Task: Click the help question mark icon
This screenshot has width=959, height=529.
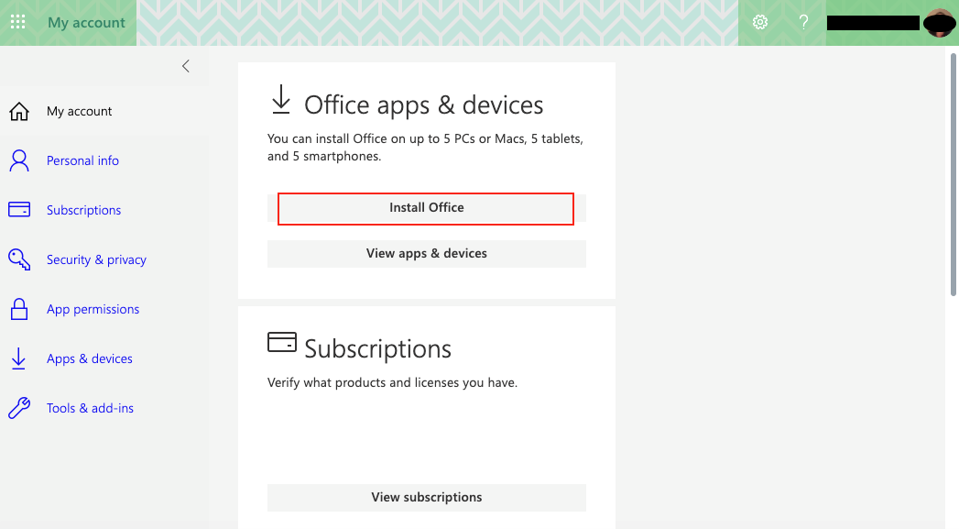Action: click(x=803, y=23)
